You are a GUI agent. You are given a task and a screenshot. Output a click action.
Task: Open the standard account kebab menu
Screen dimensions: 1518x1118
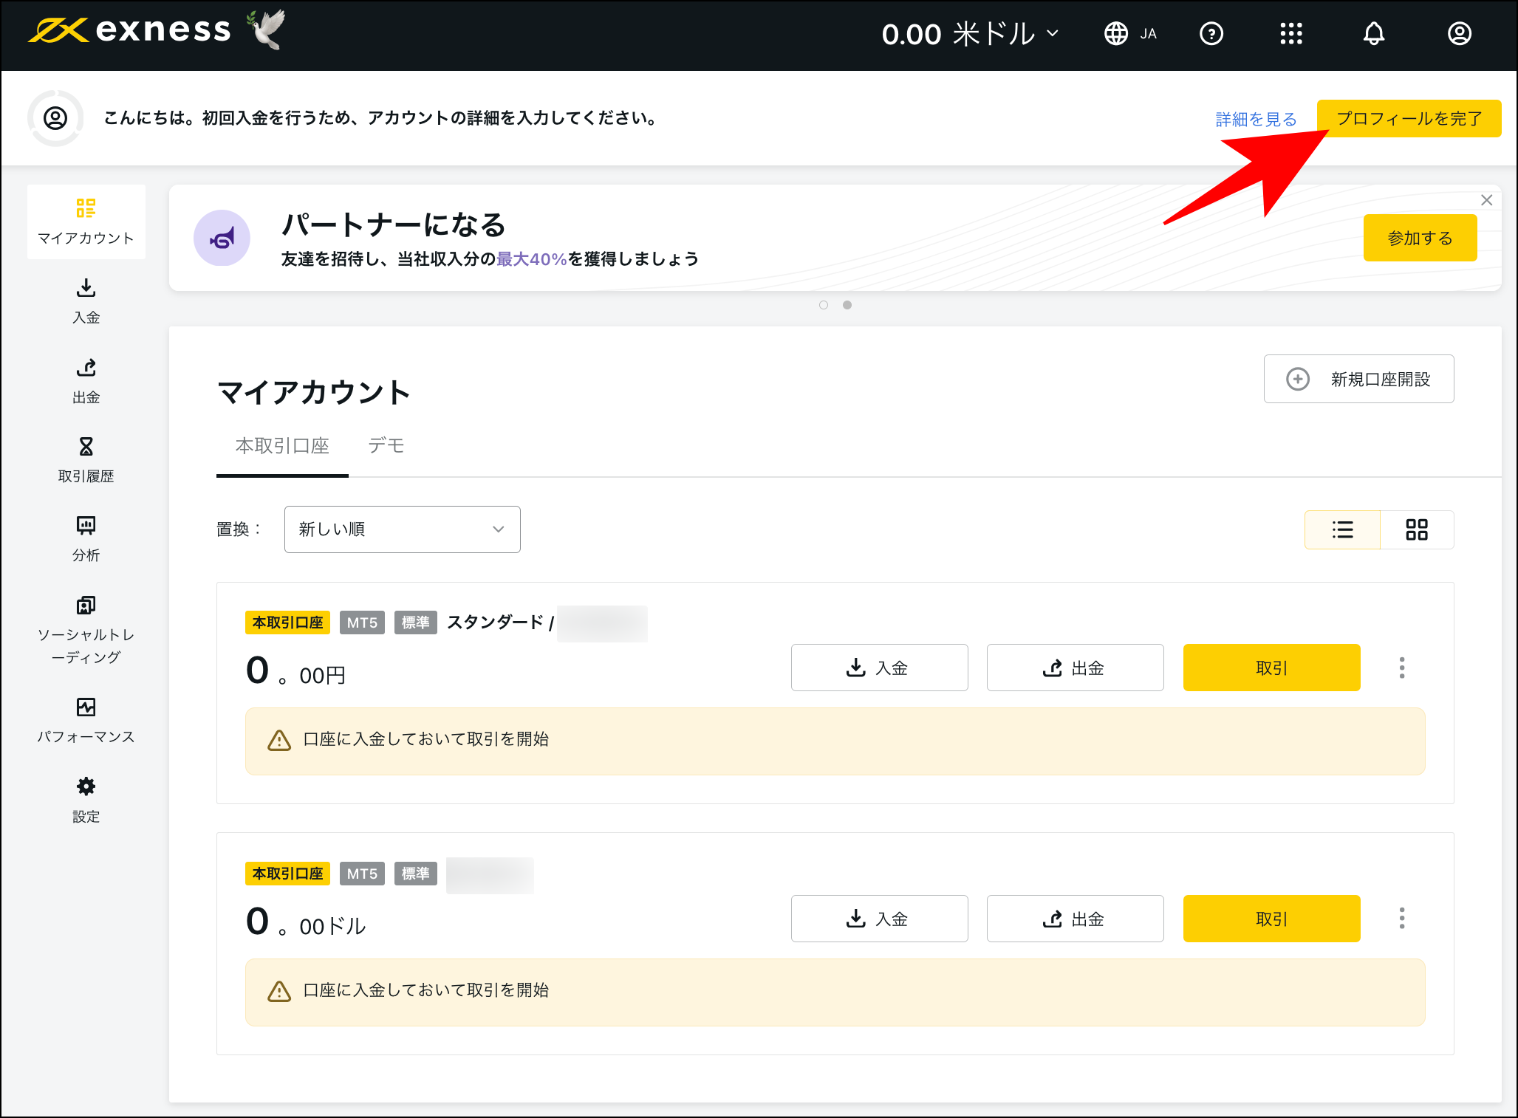1401,668
